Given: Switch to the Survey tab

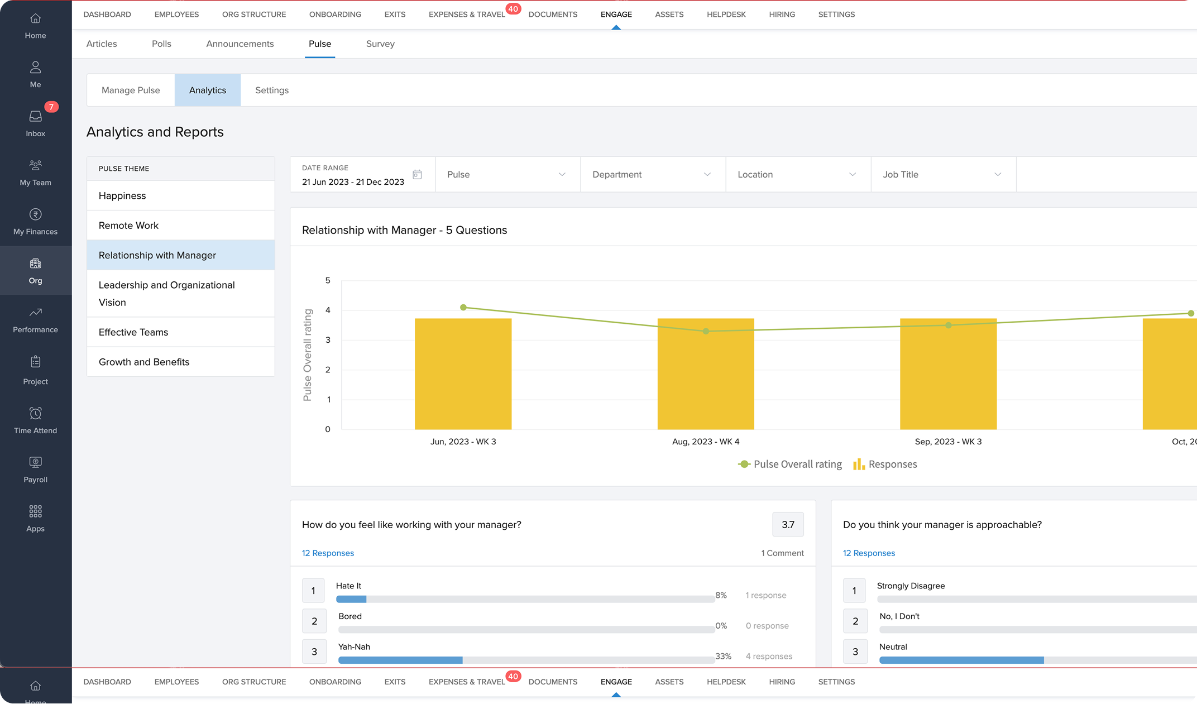Looking at the screenshot, I should (380, 44).
